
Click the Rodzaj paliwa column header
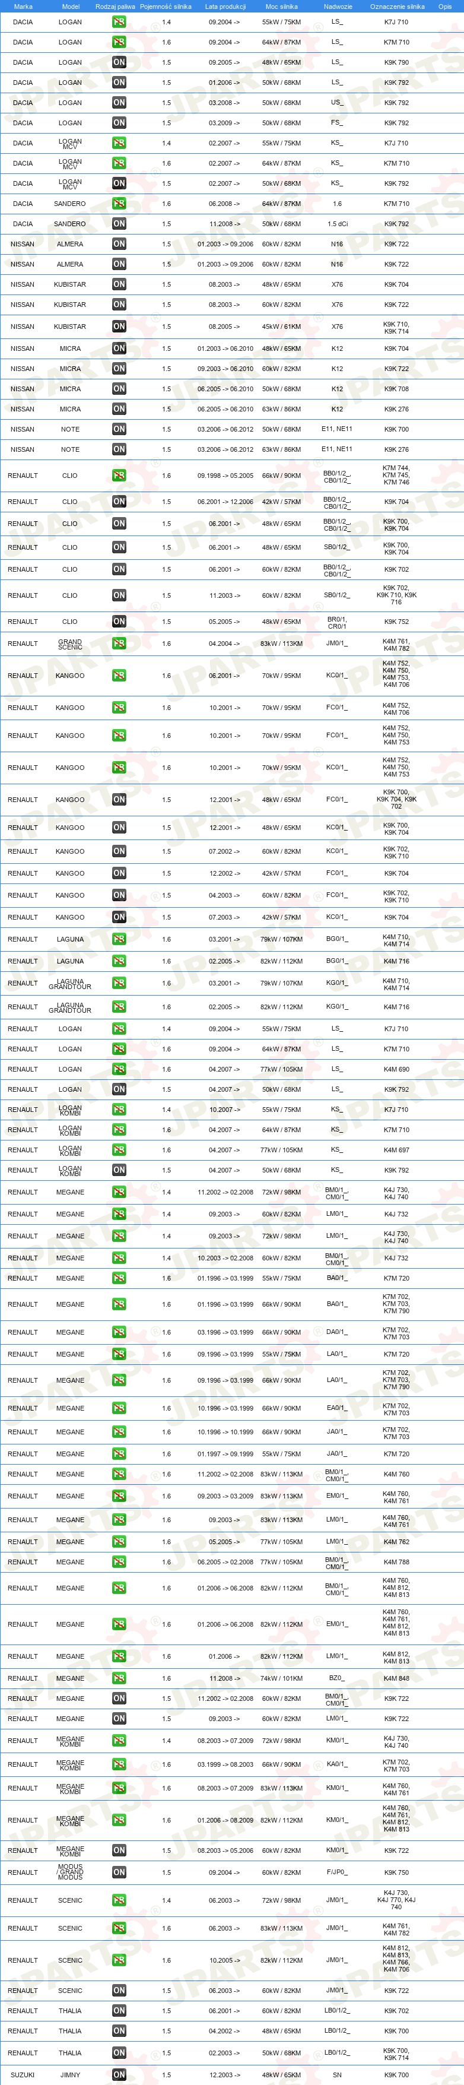pos(115,7)
